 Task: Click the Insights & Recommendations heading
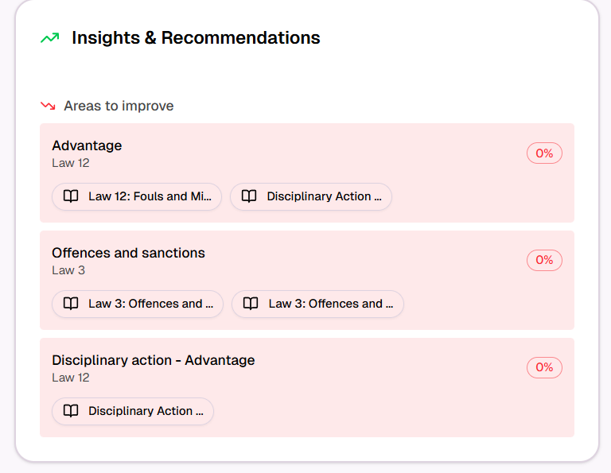(x=196, y=37)
